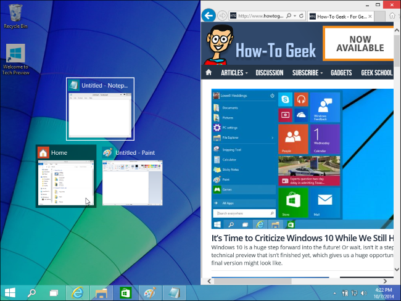Click the address bar search magnifier

pos(289,16)
